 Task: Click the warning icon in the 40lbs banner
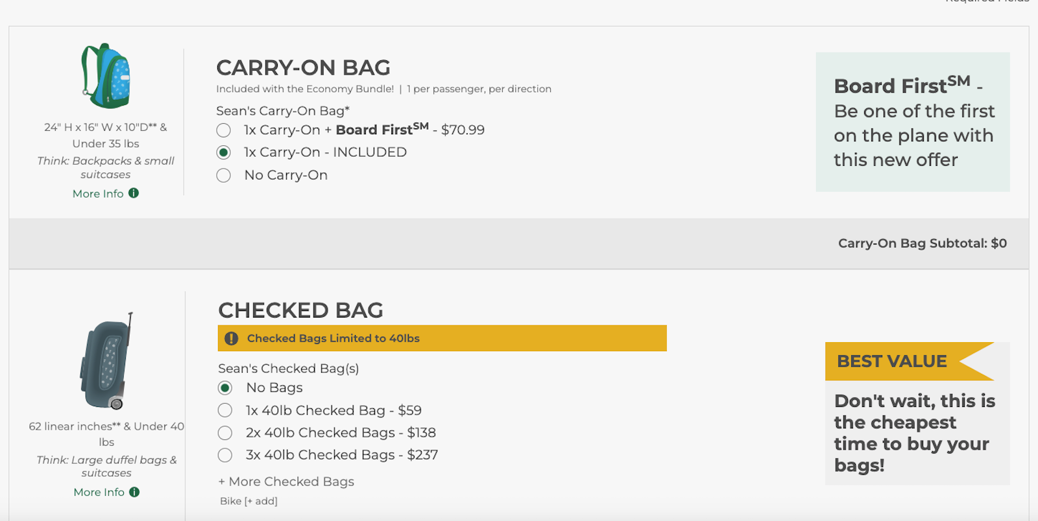pyautogui.click(x=231, y=338)
